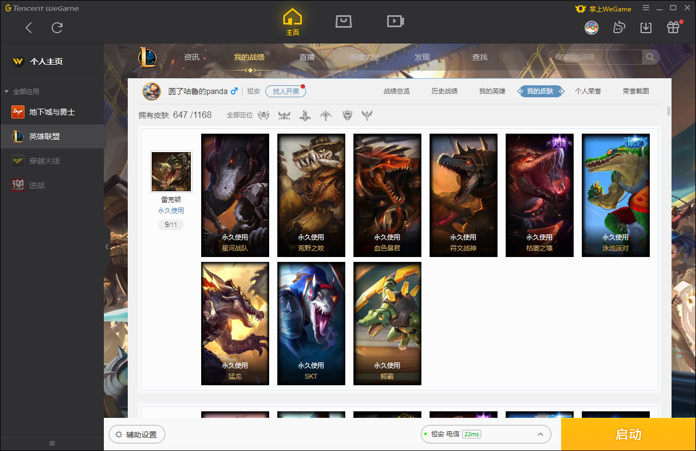Open the 猛龙 skin card
The height and width of the screenshot is (451, 696).
point(235,324)
